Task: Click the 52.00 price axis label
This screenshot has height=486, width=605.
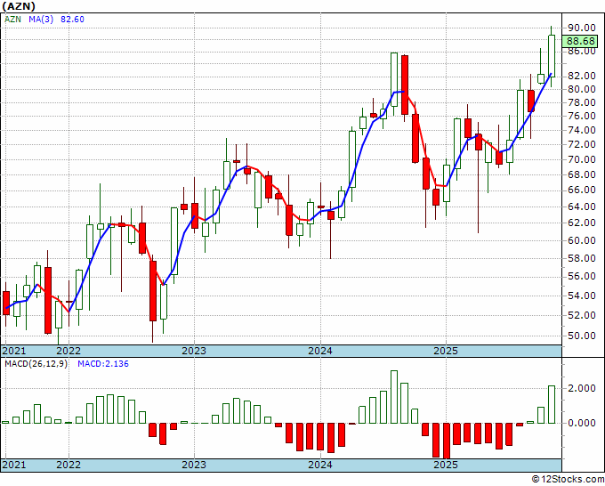Action: point(581,315)
